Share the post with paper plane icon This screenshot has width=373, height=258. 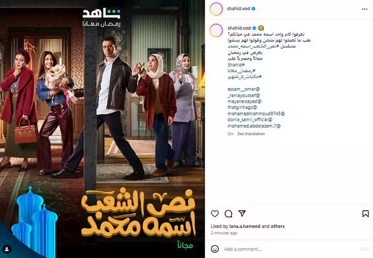point(242,213)
